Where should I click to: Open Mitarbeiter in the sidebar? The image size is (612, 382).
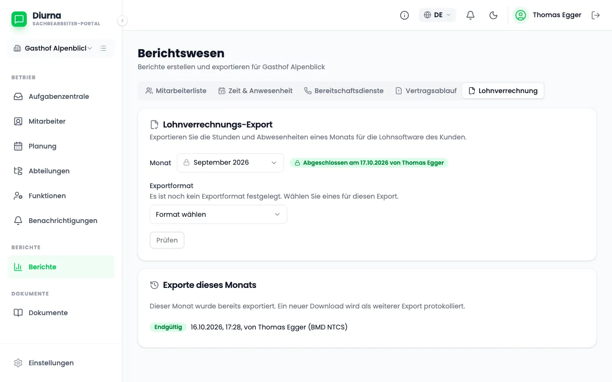[61, 121]
